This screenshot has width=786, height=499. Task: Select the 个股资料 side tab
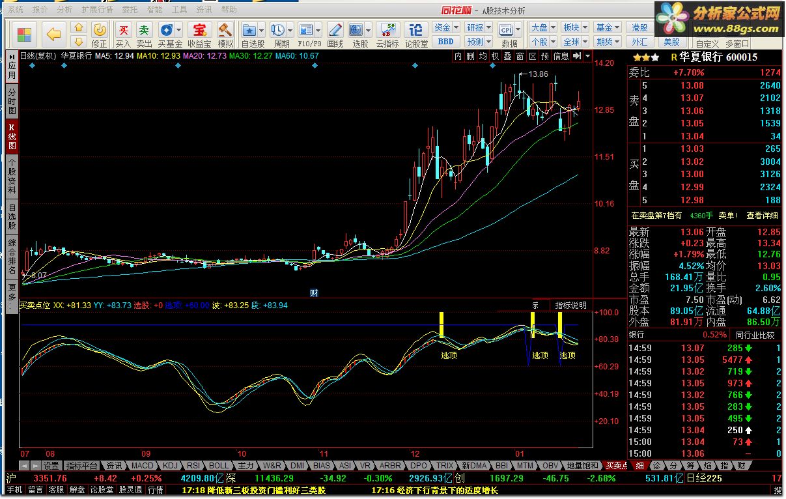point(12,175)
